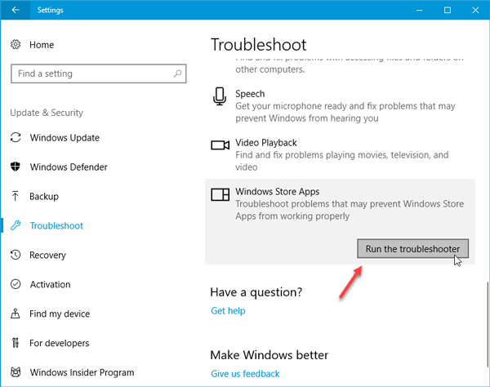Click the magnifier icon in the search box
This screenshot has height=387, width=490.
[x=177, y=73]
